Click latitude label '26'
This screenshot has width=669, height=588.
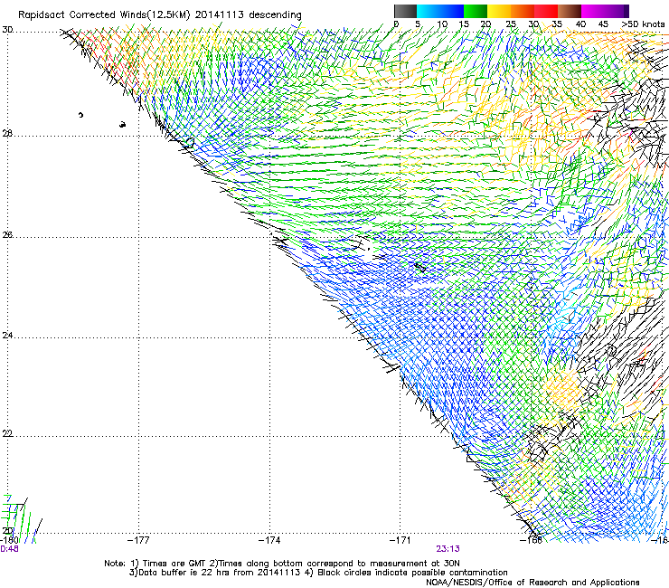7,235
